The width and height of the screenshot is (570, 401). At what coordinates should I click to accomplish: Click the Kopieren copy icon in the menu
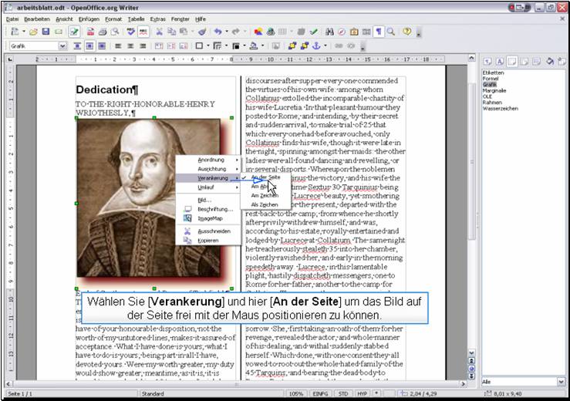point(187,240)
